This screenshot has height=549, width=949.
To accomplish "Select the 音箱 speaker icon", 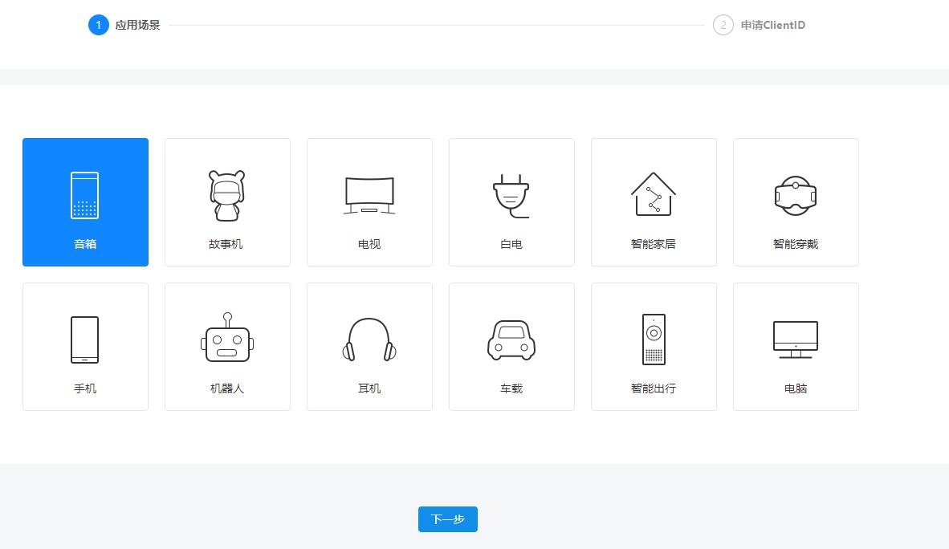I will click(85, 195).
